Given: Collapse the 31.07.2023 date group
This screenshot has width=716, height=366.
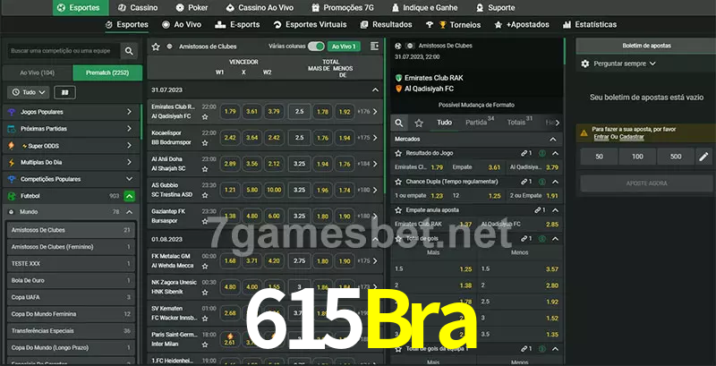Looking at the screenshot, I should click(375, 89).
